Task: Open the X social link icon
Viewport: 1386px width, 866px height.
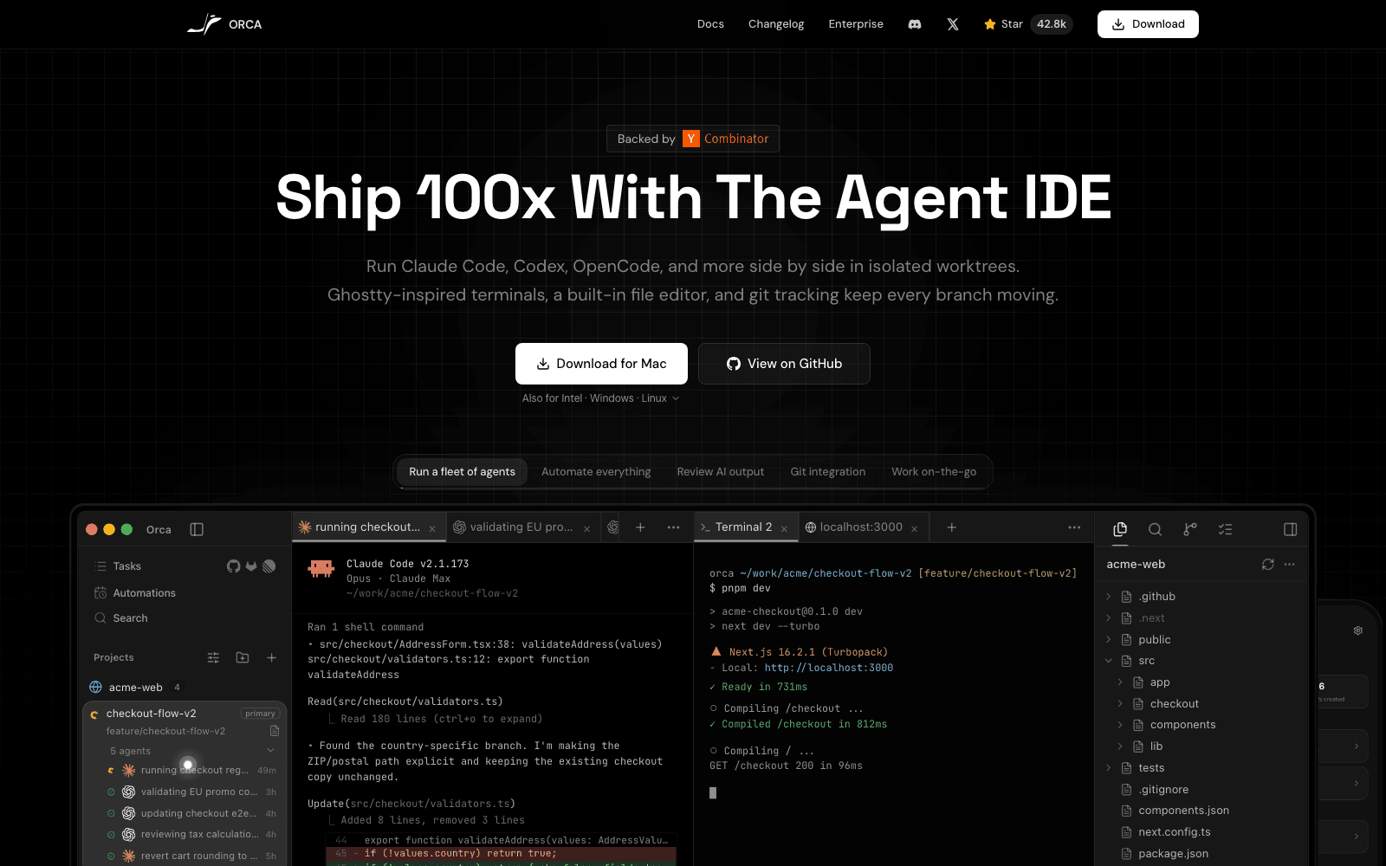Action: (x=953, y=24)
